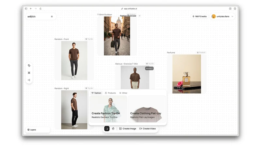This screenshot has height=146, width=261.
Task: Select the Marcus Oversize T-Shirt image
Action: pyautogui.click(x=135, y=78)
